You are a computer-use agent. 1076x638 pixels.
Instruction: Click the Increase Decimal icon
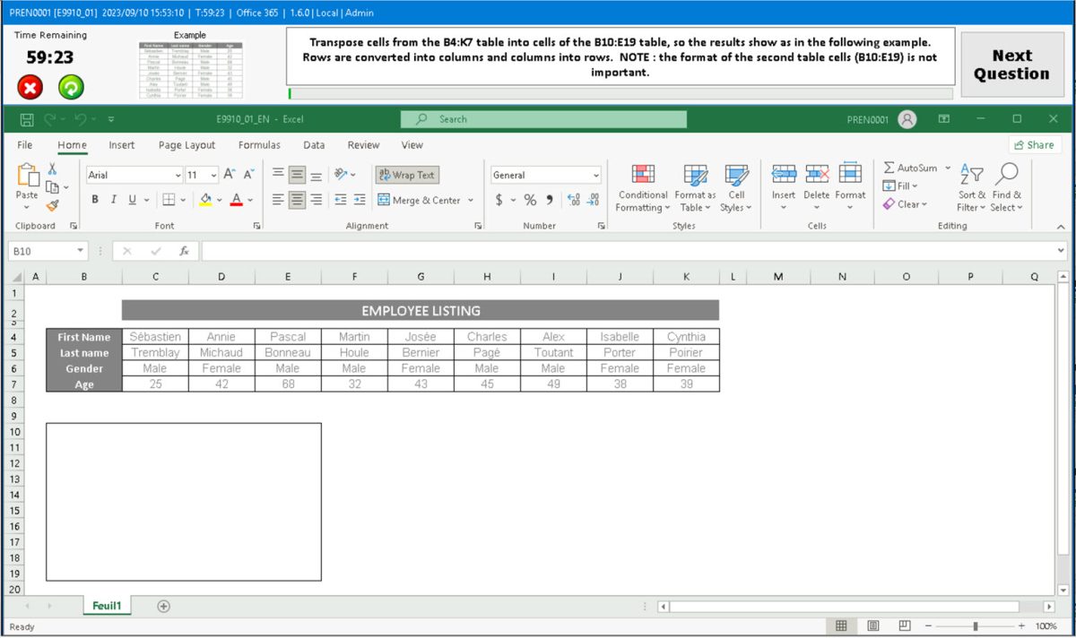pyautogui.click(x=573, y=202)
